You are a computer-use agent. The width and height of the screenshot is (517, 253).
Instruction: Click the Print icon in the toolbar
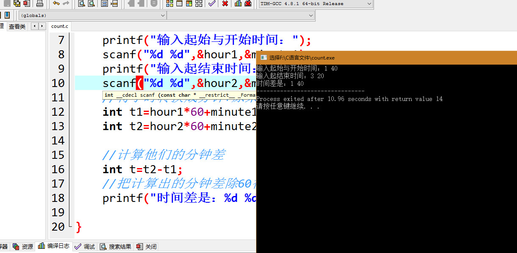click(x=39, y=3)
